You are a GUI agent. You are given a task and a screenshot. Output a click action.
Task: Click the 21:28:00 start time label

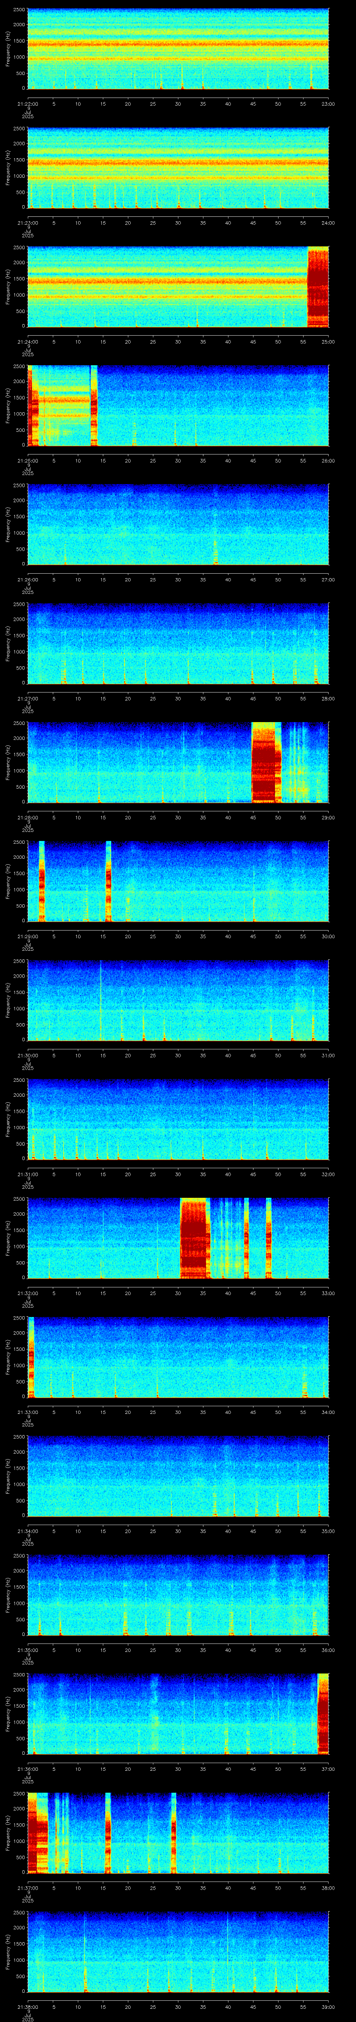pos(27,818)
